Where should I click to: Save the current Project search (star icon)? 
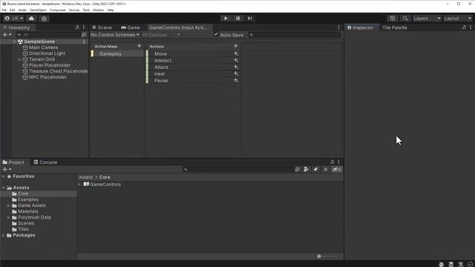point(325,170)
